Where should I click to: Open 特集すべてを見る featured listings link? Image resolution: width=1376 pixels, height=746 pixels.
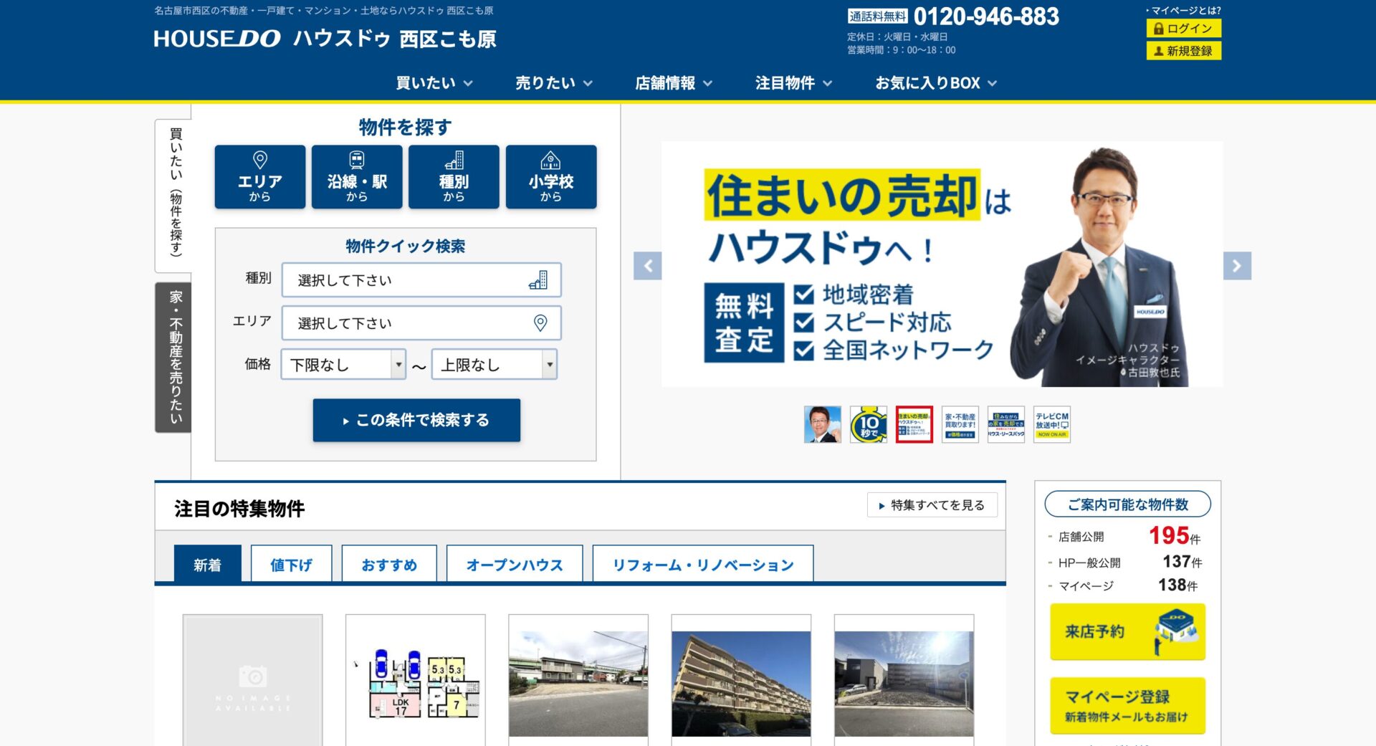click(932, 505)
